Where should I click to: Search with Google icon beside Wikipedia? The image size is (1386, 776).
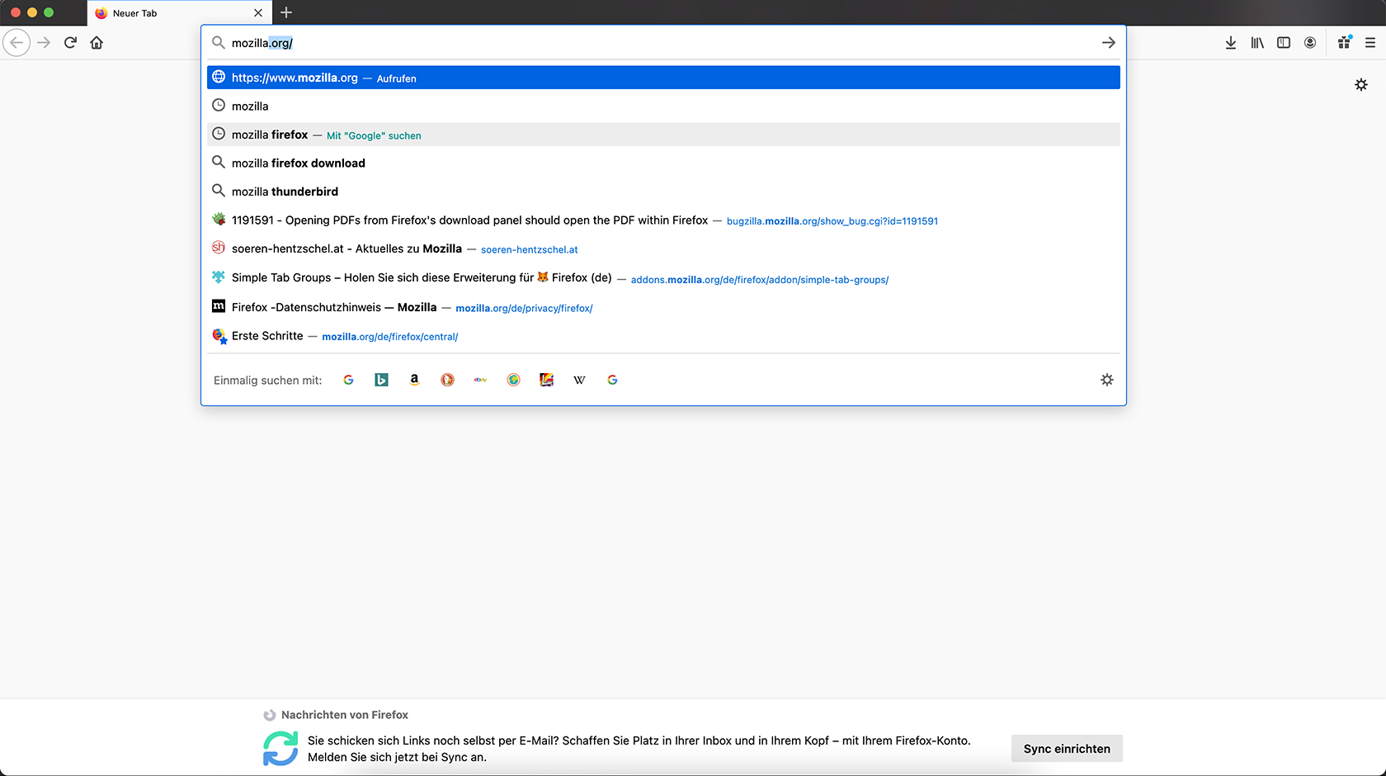(612, 380)
